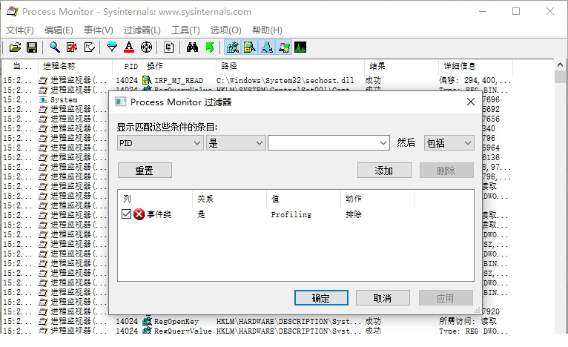Open the 事件(V) menu
This screenshot has width=568, height=347.
click(x=99, y=30)
